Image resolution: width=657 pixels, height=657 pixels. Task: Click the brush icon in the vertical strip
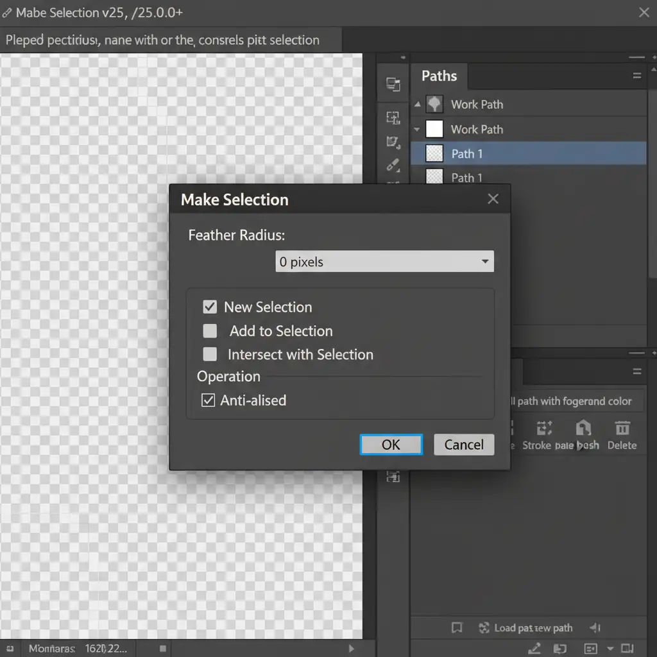click(393, 165)
